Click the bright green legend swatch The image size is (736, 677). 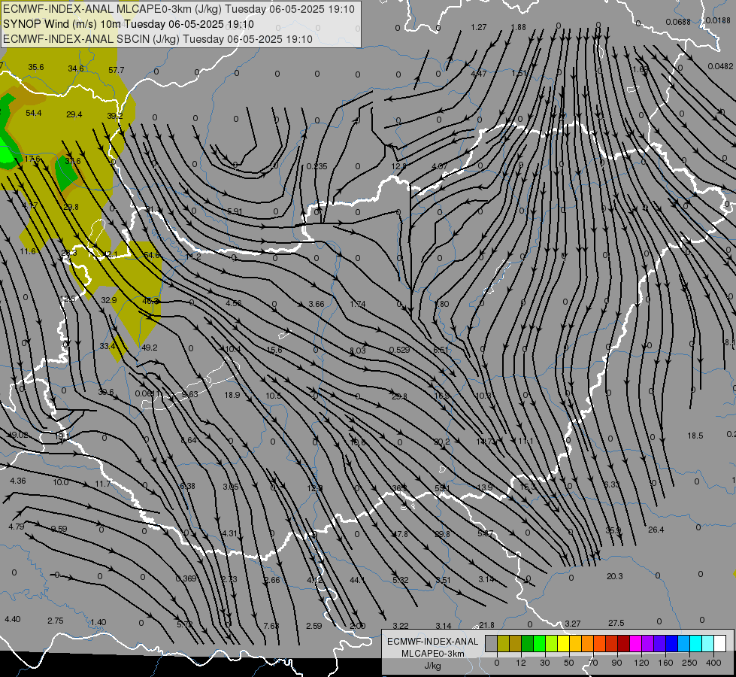(539, 643)
